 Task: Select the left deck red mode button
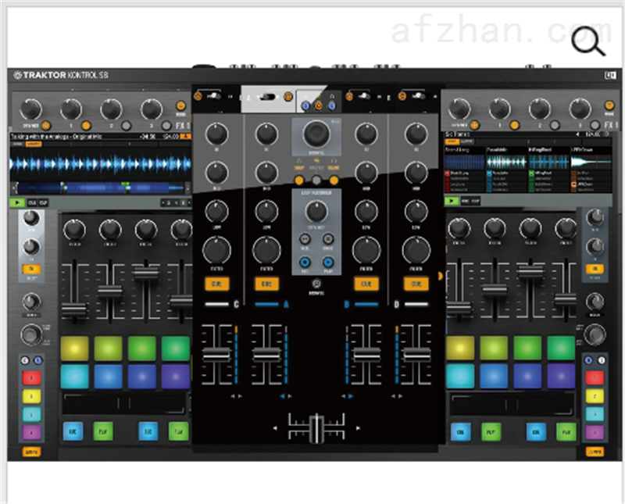[31, 377]
